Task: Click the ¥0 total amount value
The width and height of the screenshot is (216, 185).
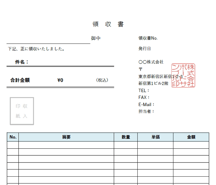Action: (60, 80)
